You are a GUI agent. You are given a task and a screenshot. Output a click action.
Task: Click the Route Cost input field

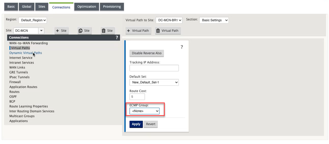click(x=137, y=97)
